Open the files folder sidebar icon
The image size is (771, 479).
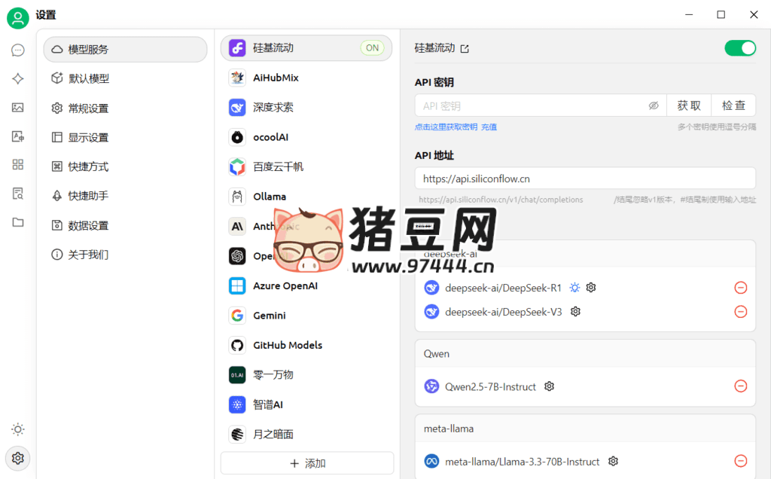[18, 222]
